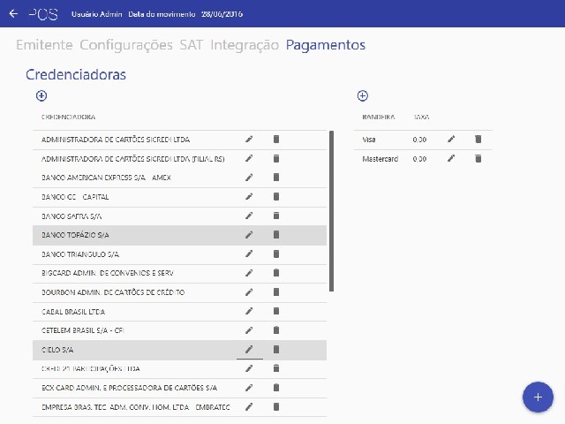The image size is (565, 424).
Task: Click the Credenciadora list scrollbar
Action: click(x=332, y=211)
